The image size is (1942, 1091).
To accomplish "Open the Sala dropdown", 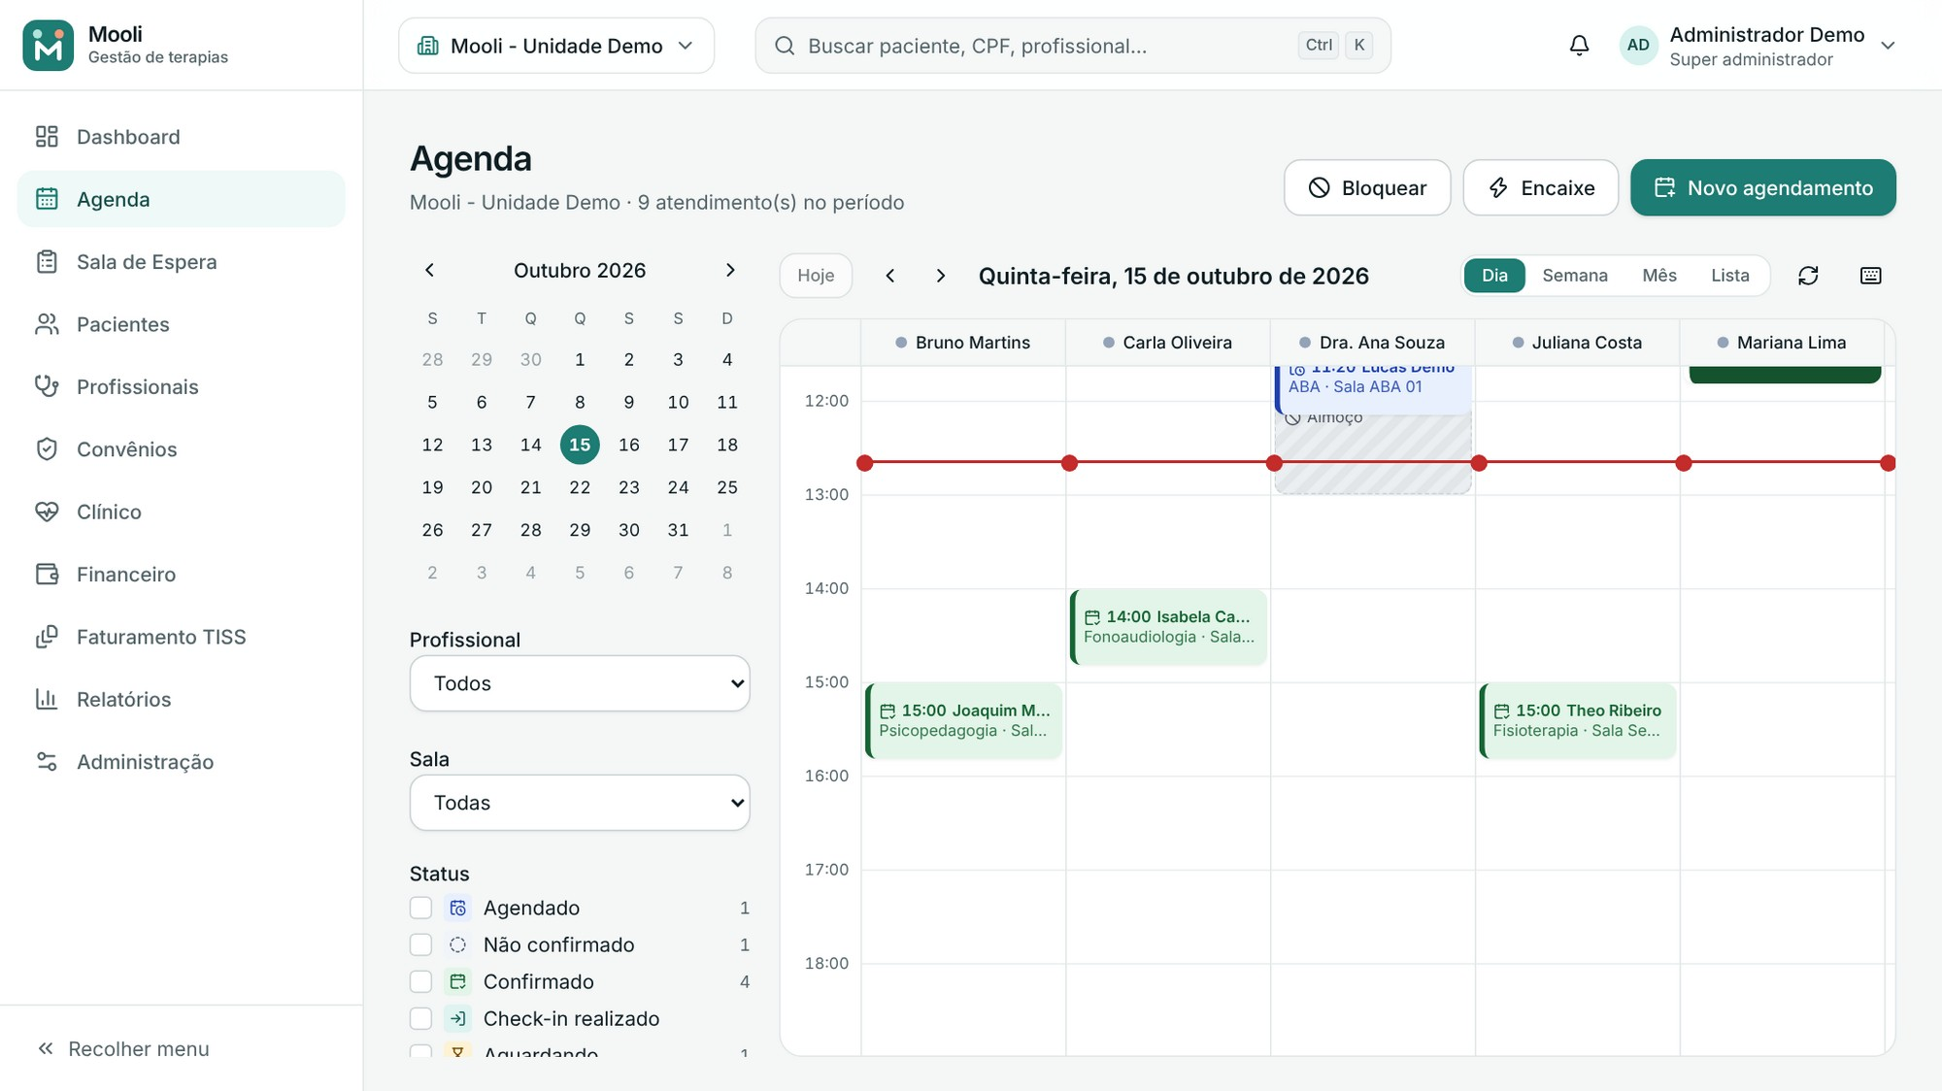I will click(580, 803).
